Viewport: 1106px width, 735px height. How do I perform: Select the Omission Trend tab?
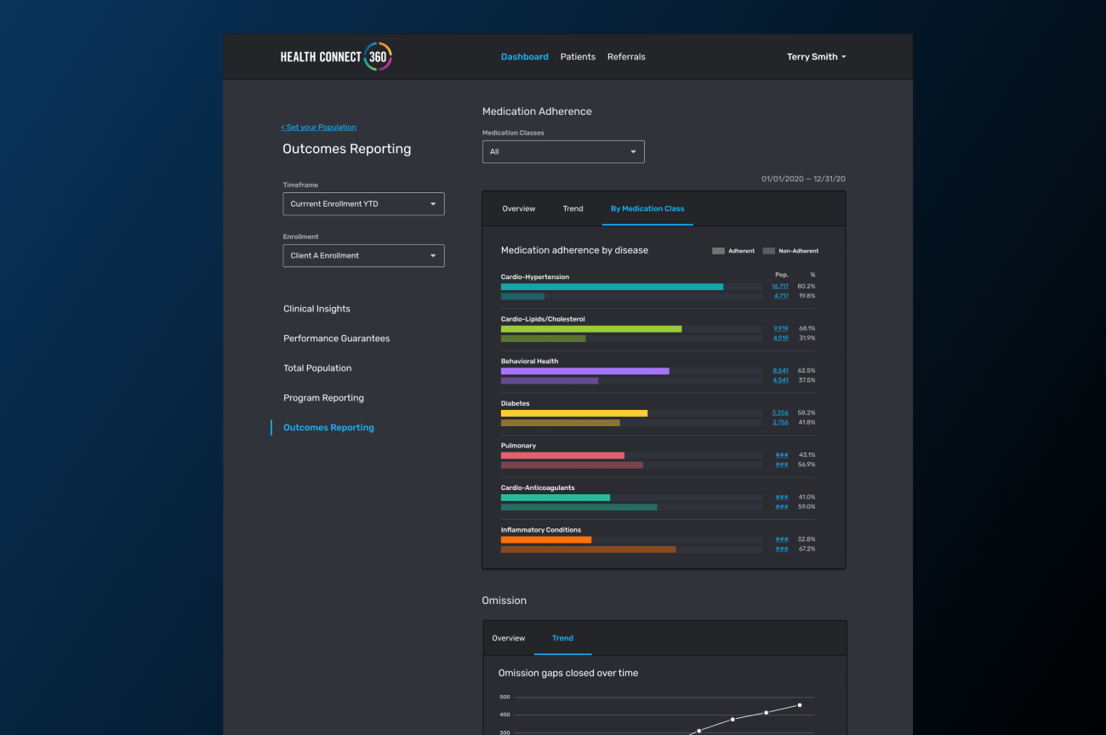coord(562,638)
